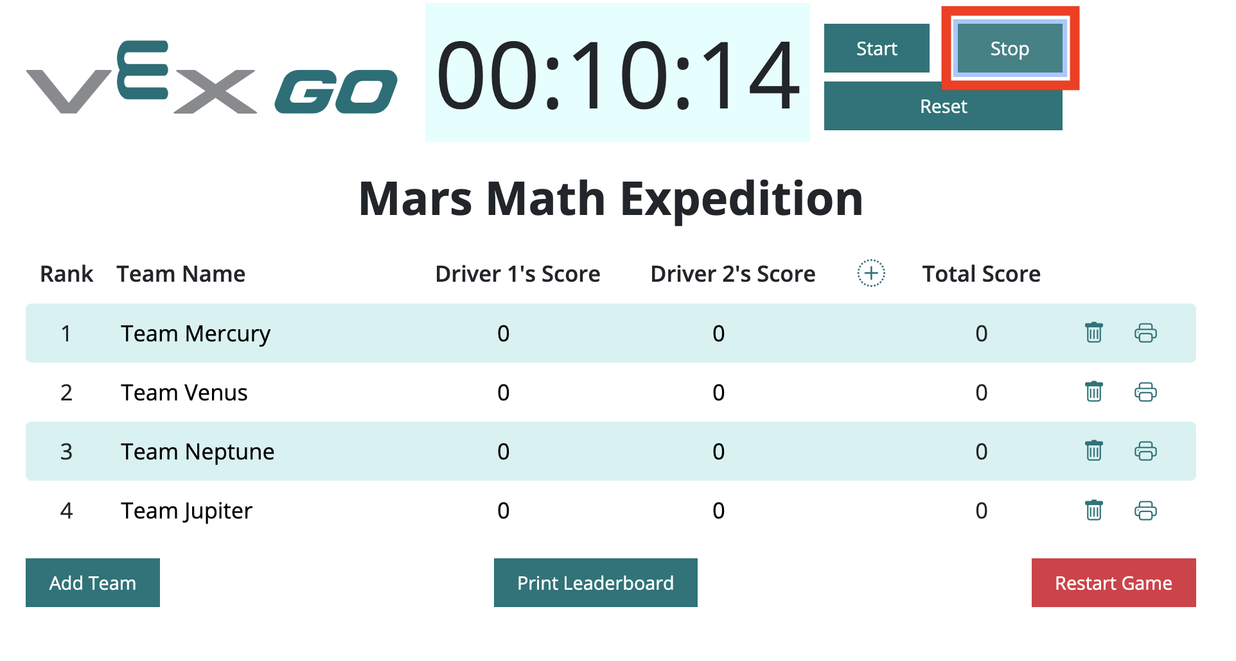This screenshot has width=1236, height=661.
Task: Print Team Mercury's results via printer icon
Action: pyautogui.click(x=1145, y=333)
